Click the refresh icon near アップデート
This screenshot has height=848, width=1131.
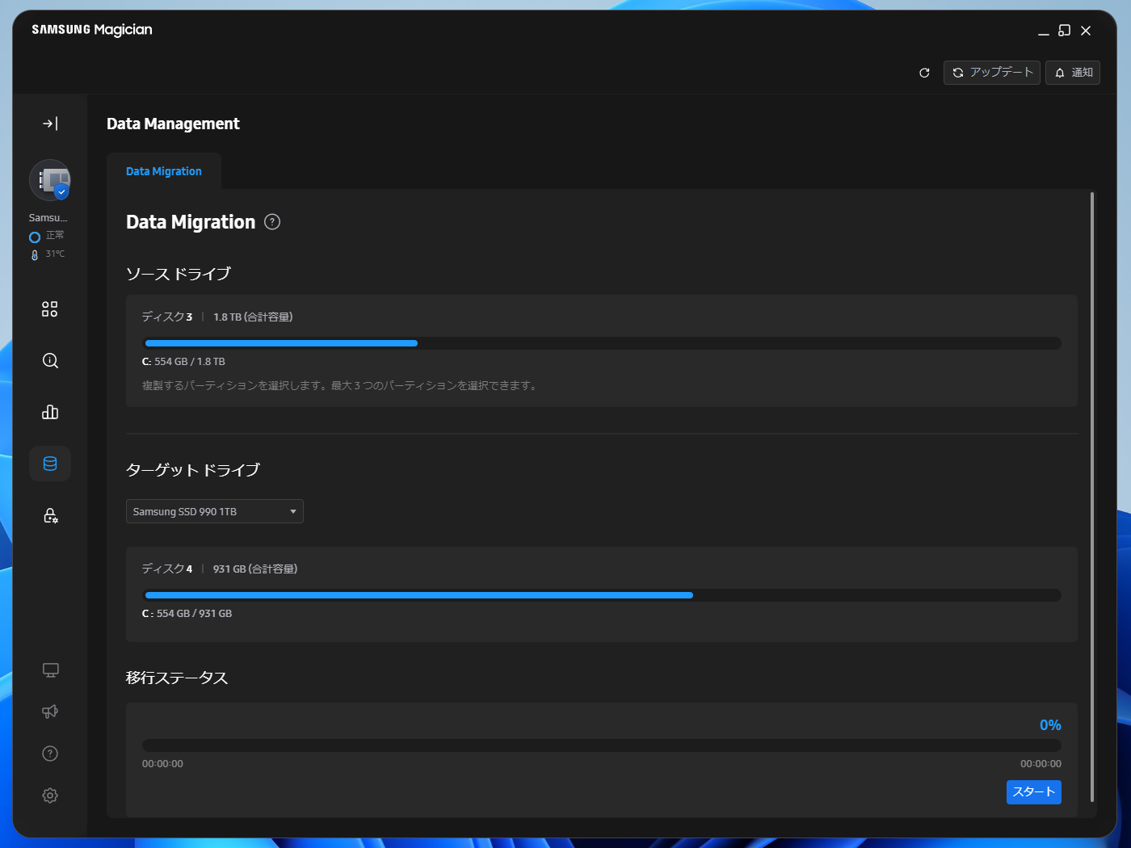tap(924, 73)
